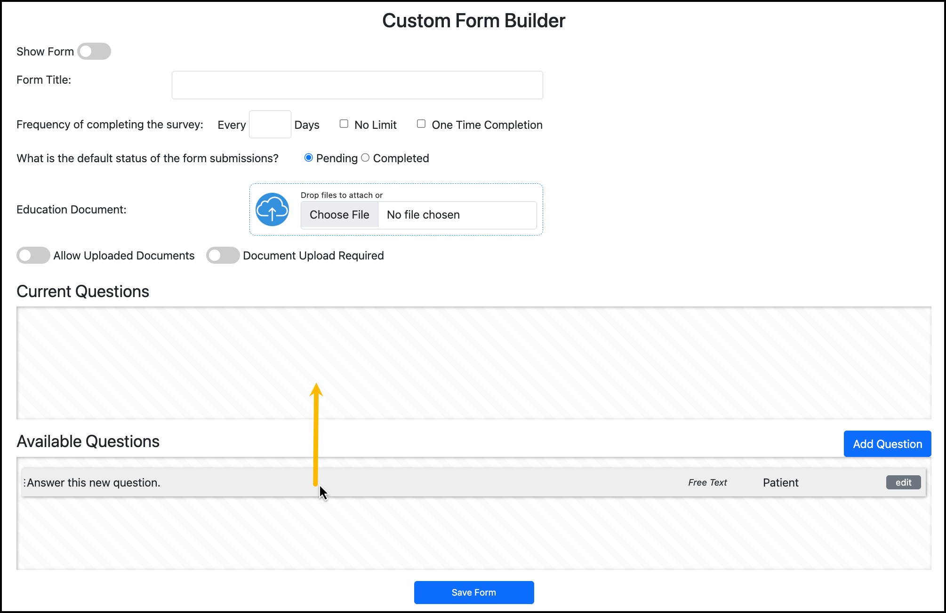Image resolution: width=946 pixels, height=613 pixels.
Task: Check the No Limit checkbox
Action: (344, 124)
